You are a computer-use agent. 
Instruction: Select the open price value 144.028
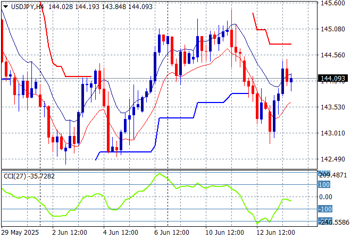point(61,7)
